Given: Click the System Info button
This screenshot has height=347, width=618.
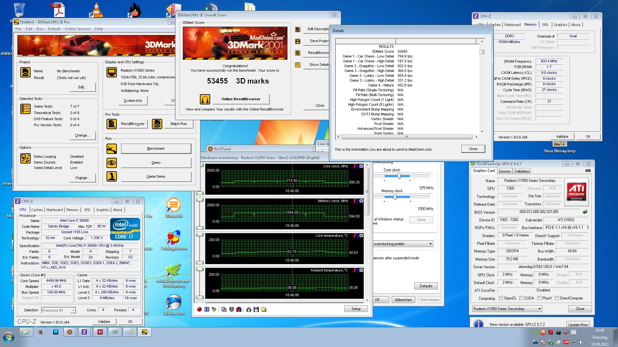Looking at the screenshot, I should coord(133,101).
